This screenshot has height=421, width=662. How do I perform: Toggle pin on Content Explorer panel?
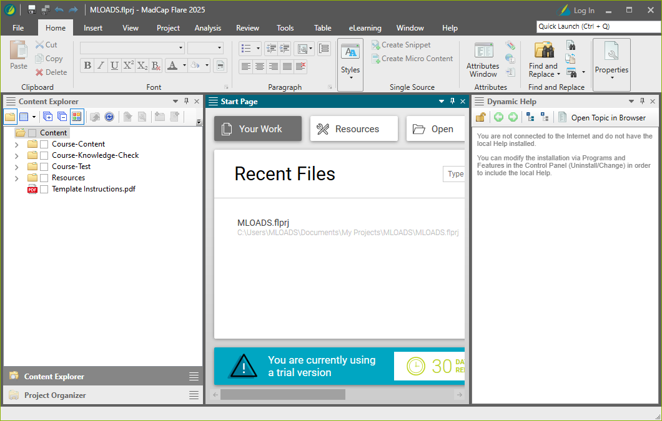[x=186, y=101]
